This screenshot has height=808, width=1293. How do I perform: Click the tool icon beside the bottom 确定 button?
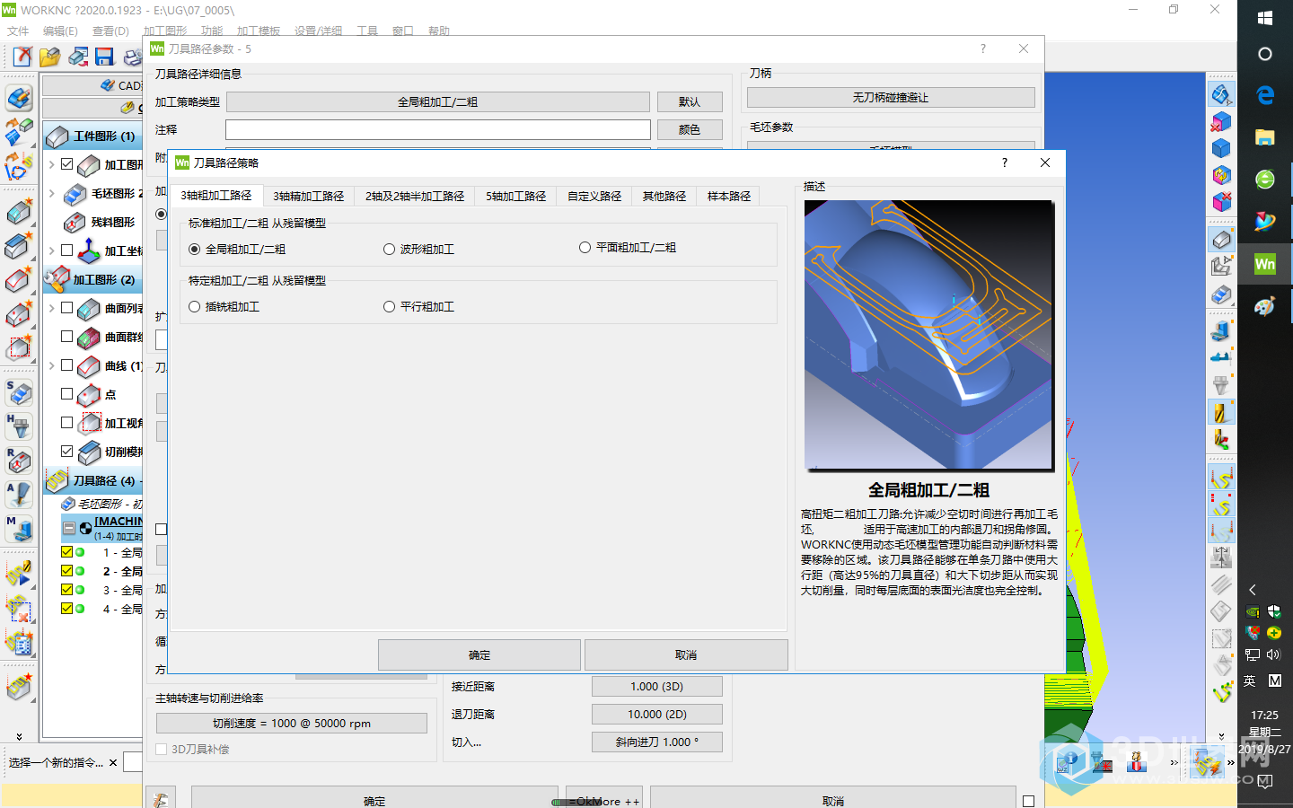(x=162, y=799)
